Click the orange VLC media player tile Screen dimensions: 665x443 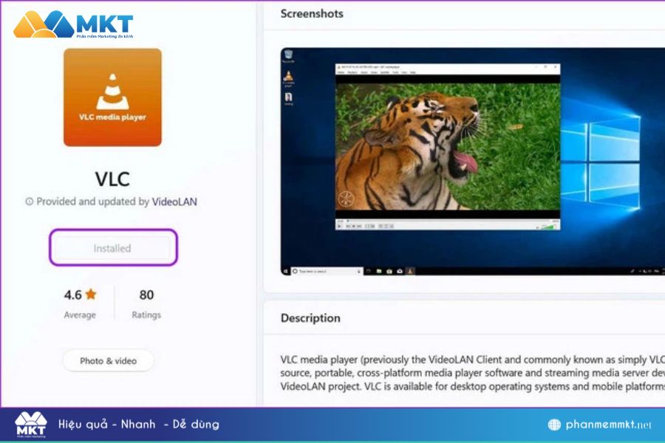(x=112, y=98)
